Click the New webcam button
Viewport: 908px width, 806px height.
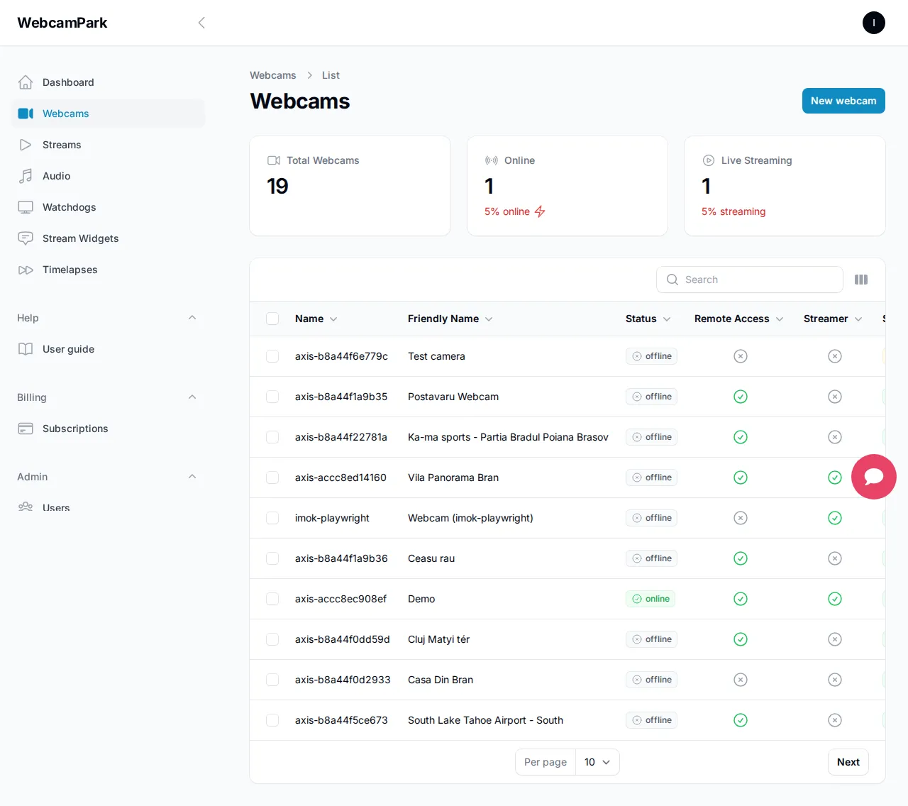[x=843, y=101]
